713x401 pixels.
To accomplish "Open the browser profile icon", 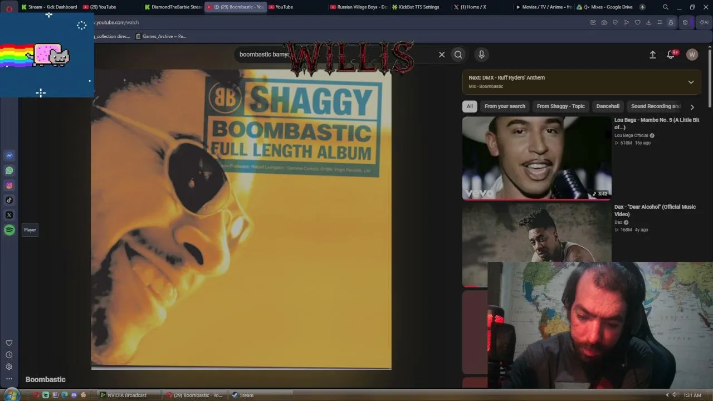I will coord(671,22).
